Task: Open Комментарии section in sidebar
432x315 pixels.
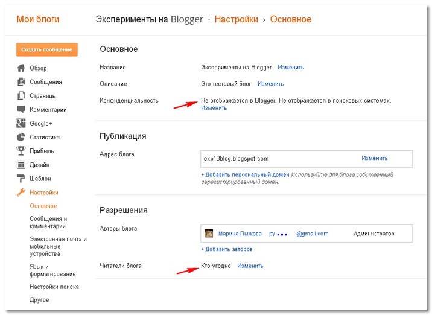Action: 48,110
